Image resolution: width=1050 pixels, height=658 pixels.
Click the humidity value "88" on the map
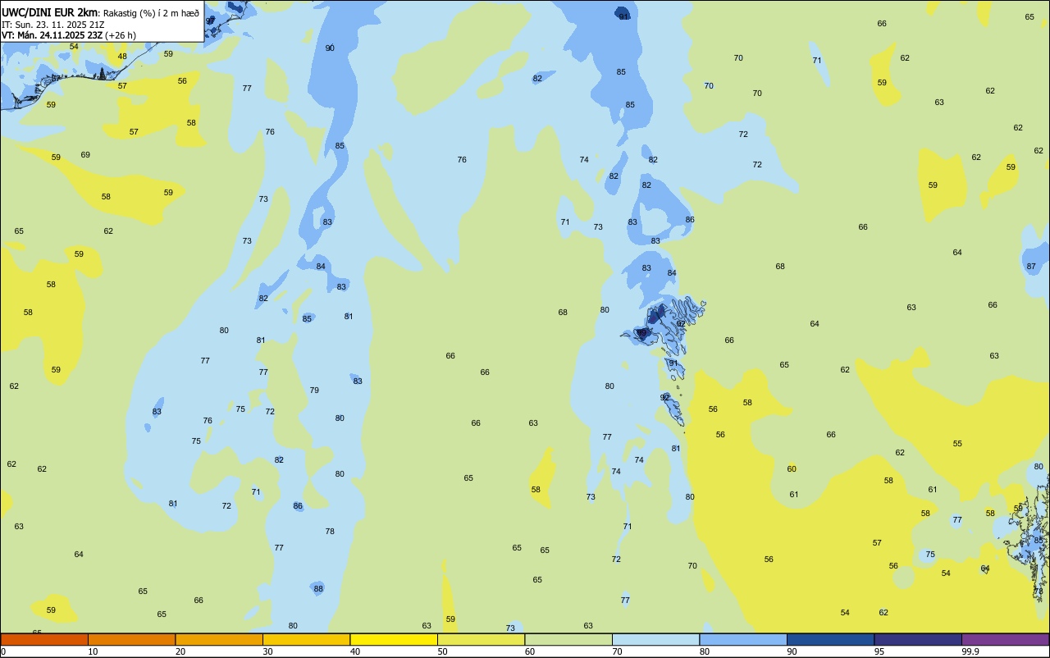318,588
